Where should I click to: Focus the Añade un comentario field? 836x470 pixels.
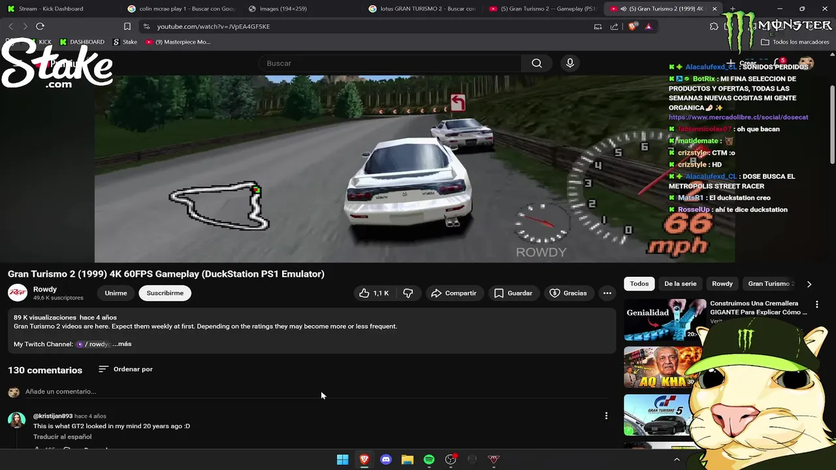317,392
